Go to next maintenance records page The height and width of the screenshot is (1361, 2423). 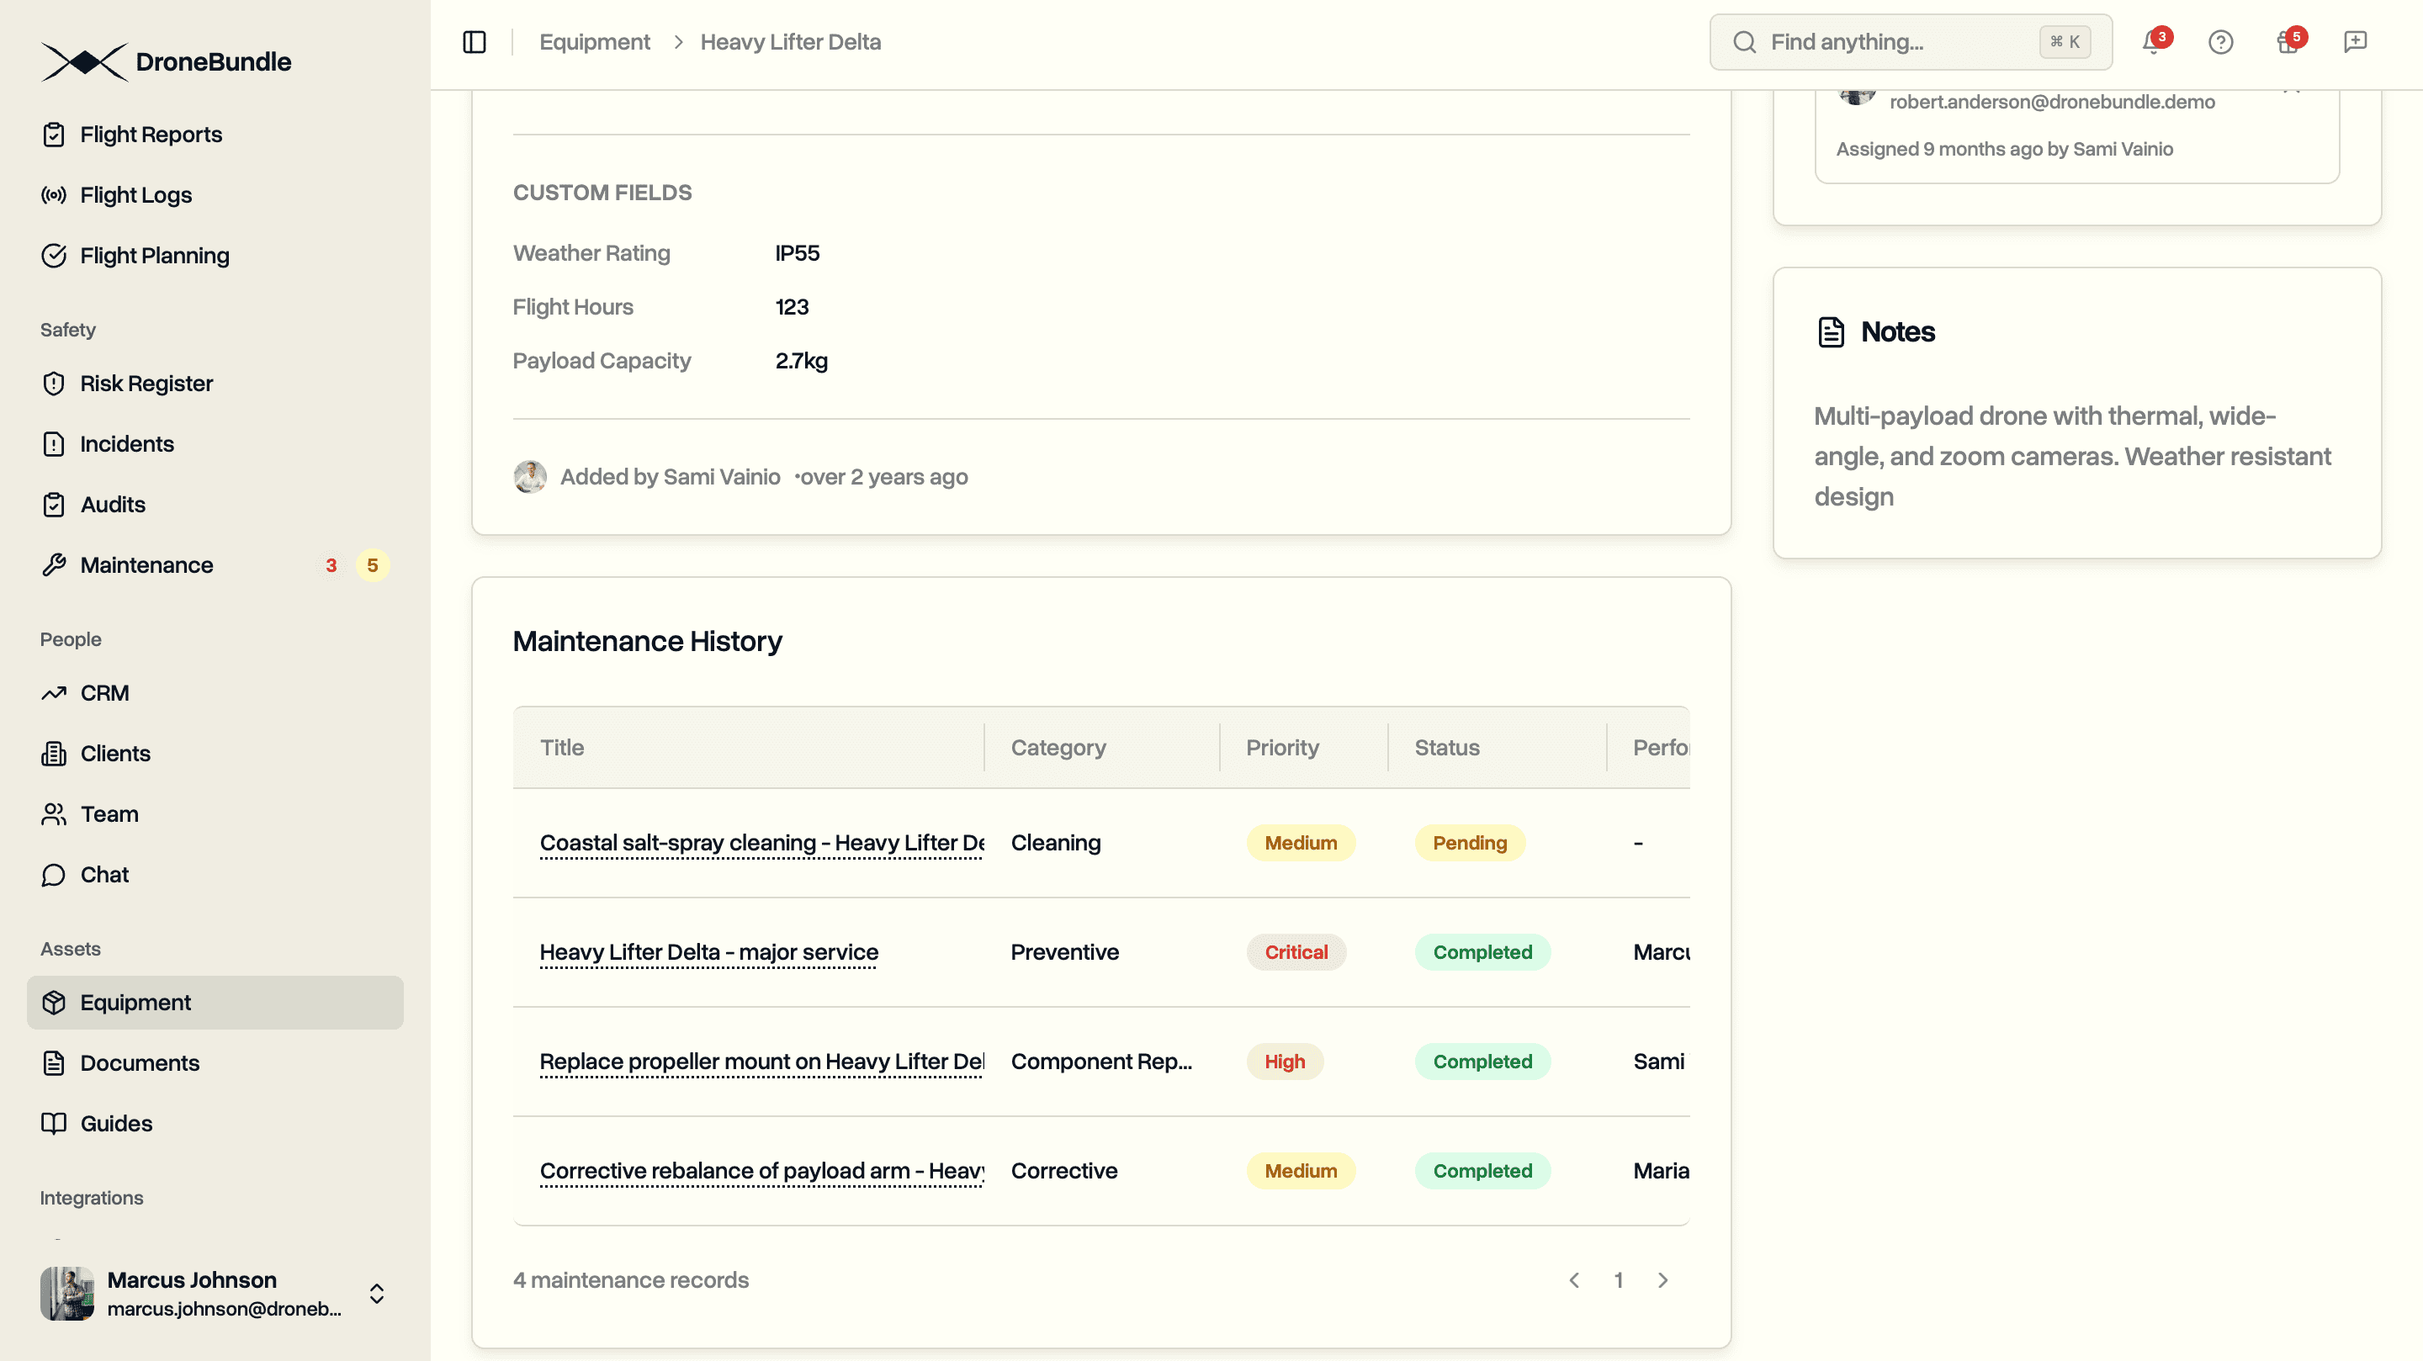click(1663, 1280)
